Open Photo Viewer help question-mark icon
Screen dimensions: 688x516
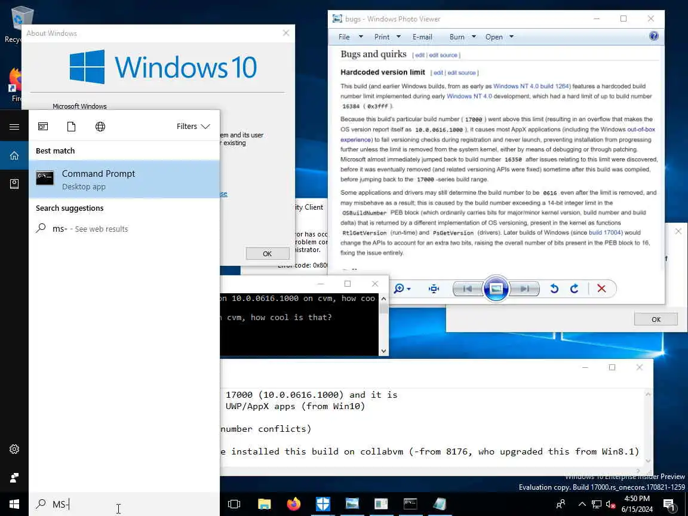click(653, 36)
